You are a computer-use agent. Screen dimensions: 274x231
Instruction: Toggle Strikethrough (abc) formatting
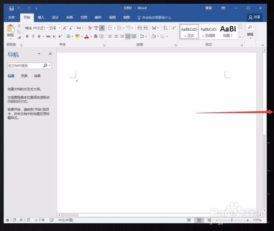(x=48, y=36)
